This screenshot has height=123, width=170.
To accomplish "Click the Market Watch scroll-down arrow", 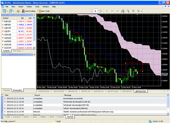I will point(34,48).
